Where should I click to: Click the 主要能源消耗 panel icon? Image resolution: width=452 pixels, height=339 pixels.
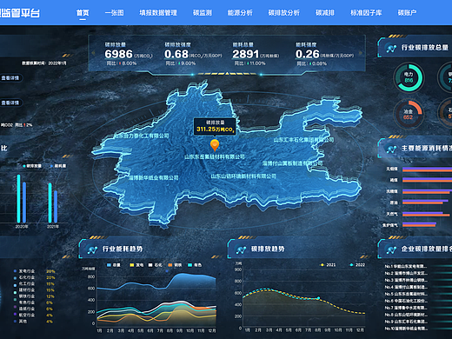391,149
